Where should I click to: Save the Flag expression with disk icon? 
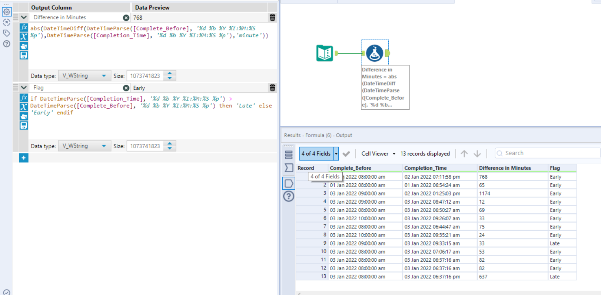(24, 125)
